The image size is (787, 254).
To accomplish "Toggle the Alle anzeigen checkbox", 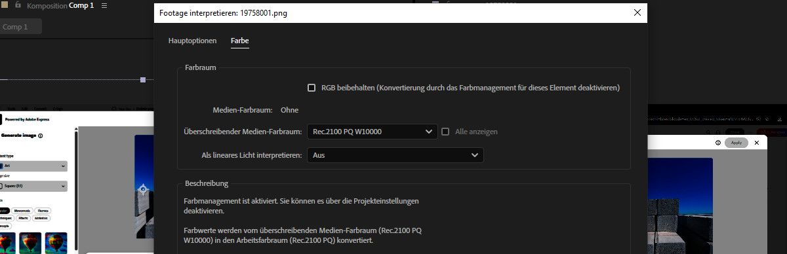I will [445, 132].
